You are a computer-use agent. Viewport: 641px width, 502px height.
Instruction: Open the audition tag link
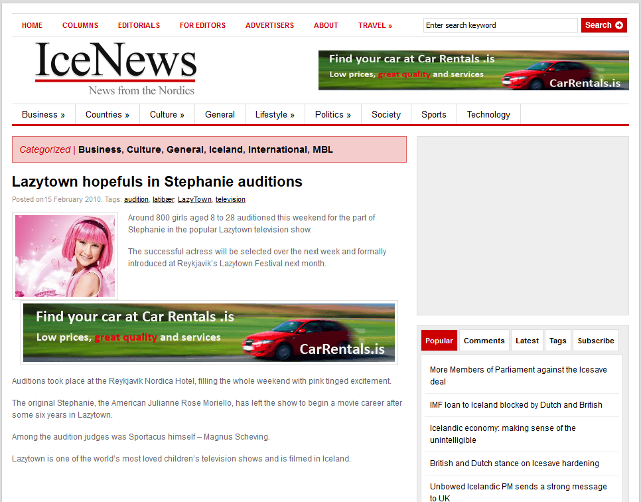coord(136,200)
